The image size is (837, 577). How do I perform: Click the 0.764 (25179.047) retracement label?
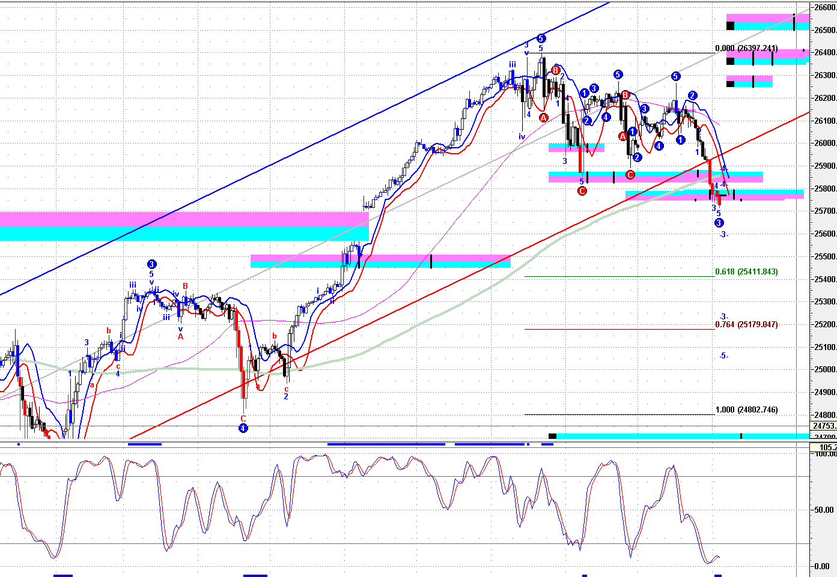(x=746, y=325)
